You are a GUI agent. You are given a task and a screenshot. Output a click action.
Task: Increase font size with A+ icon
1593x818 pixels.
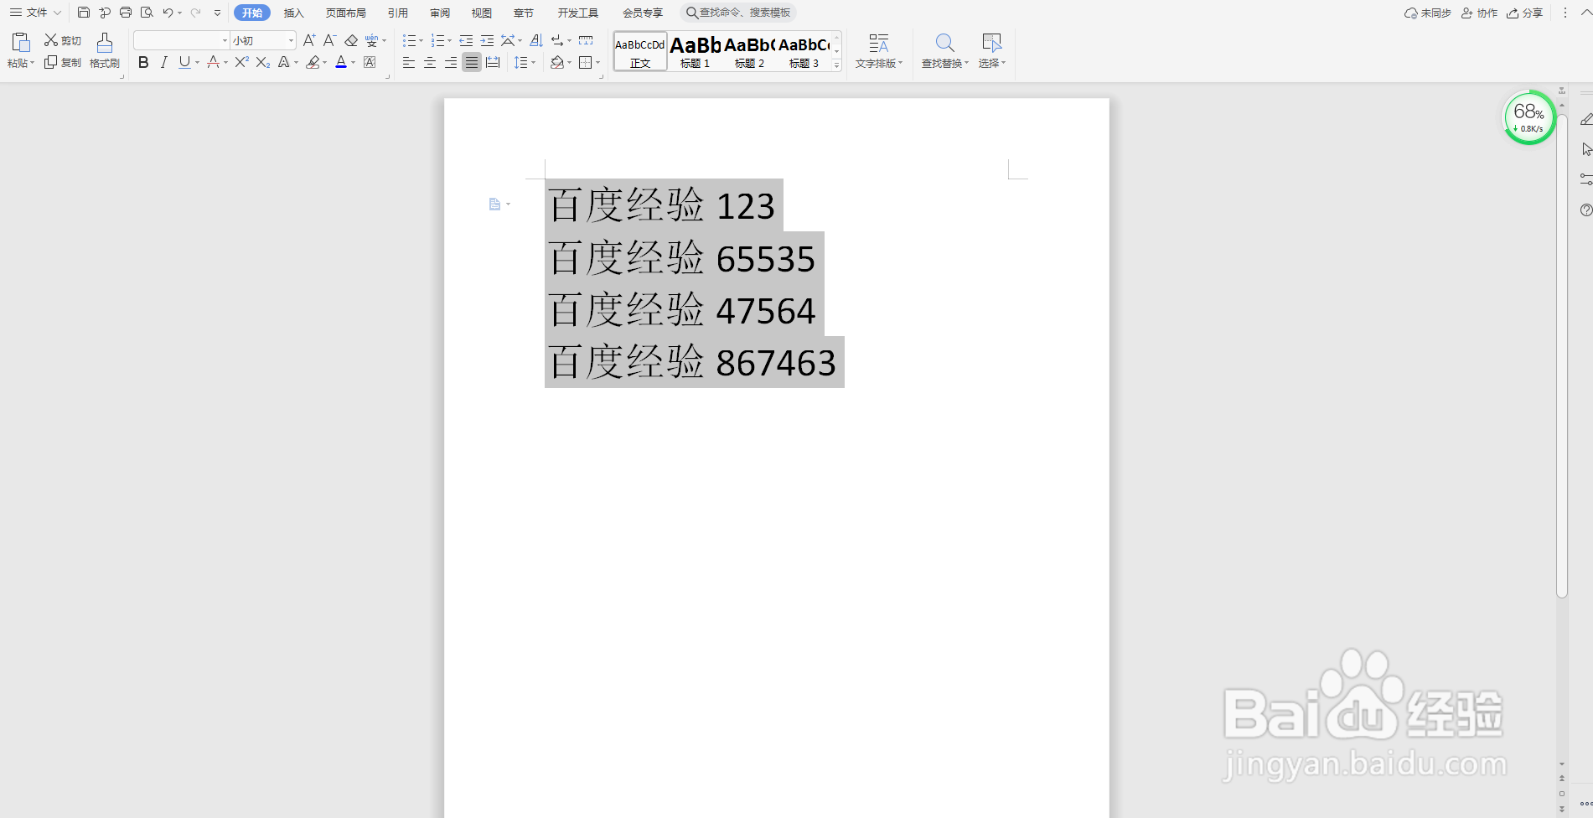pos(309,40)
